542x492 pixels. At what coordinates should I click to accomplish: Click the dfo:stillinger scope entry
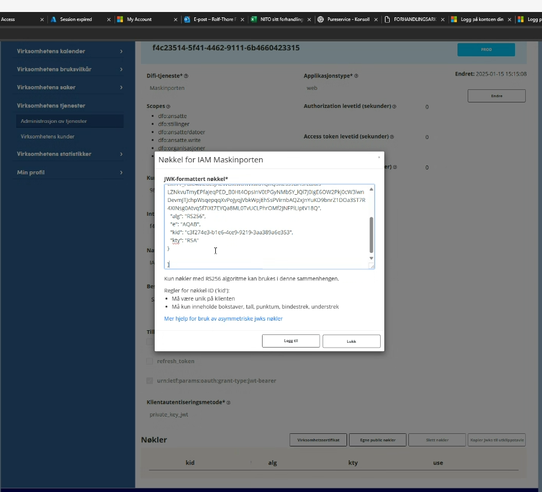[x=173, y=124]
